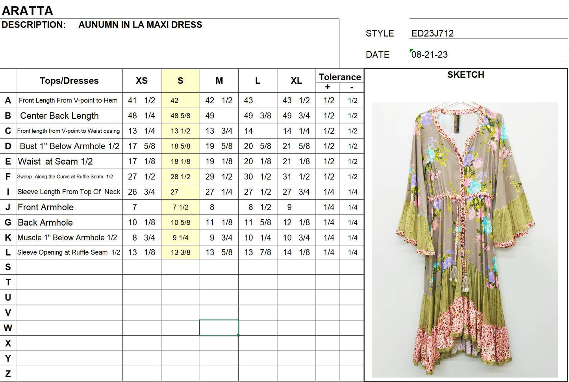This screenshot has height=382, width=569.
Task: Select the 13 3/8 Sleeve Opening value
Action: [x=180, y=252]
